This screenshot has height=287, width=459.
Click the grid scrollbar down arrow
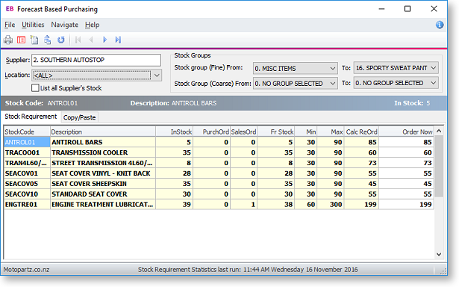439,254
